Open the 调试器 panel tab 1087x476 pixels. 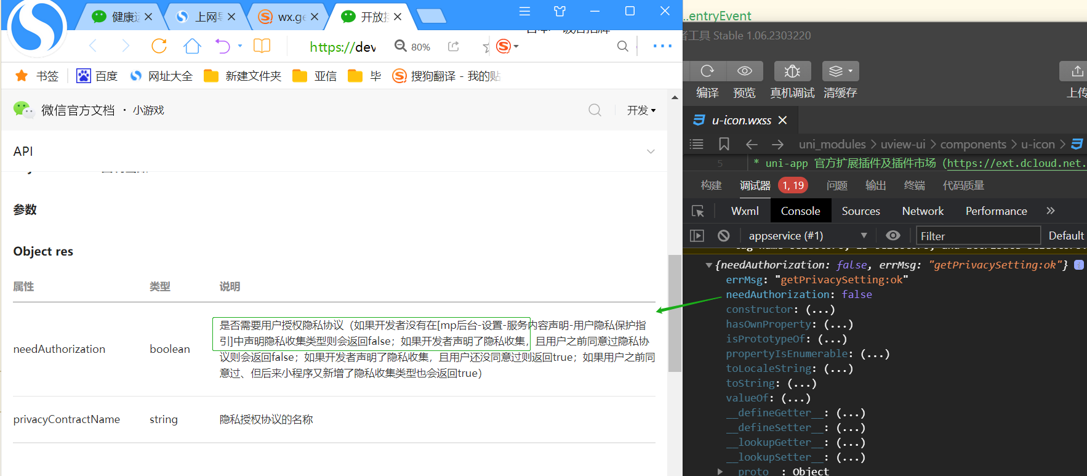pyautogui.click(x=755, y=185)
